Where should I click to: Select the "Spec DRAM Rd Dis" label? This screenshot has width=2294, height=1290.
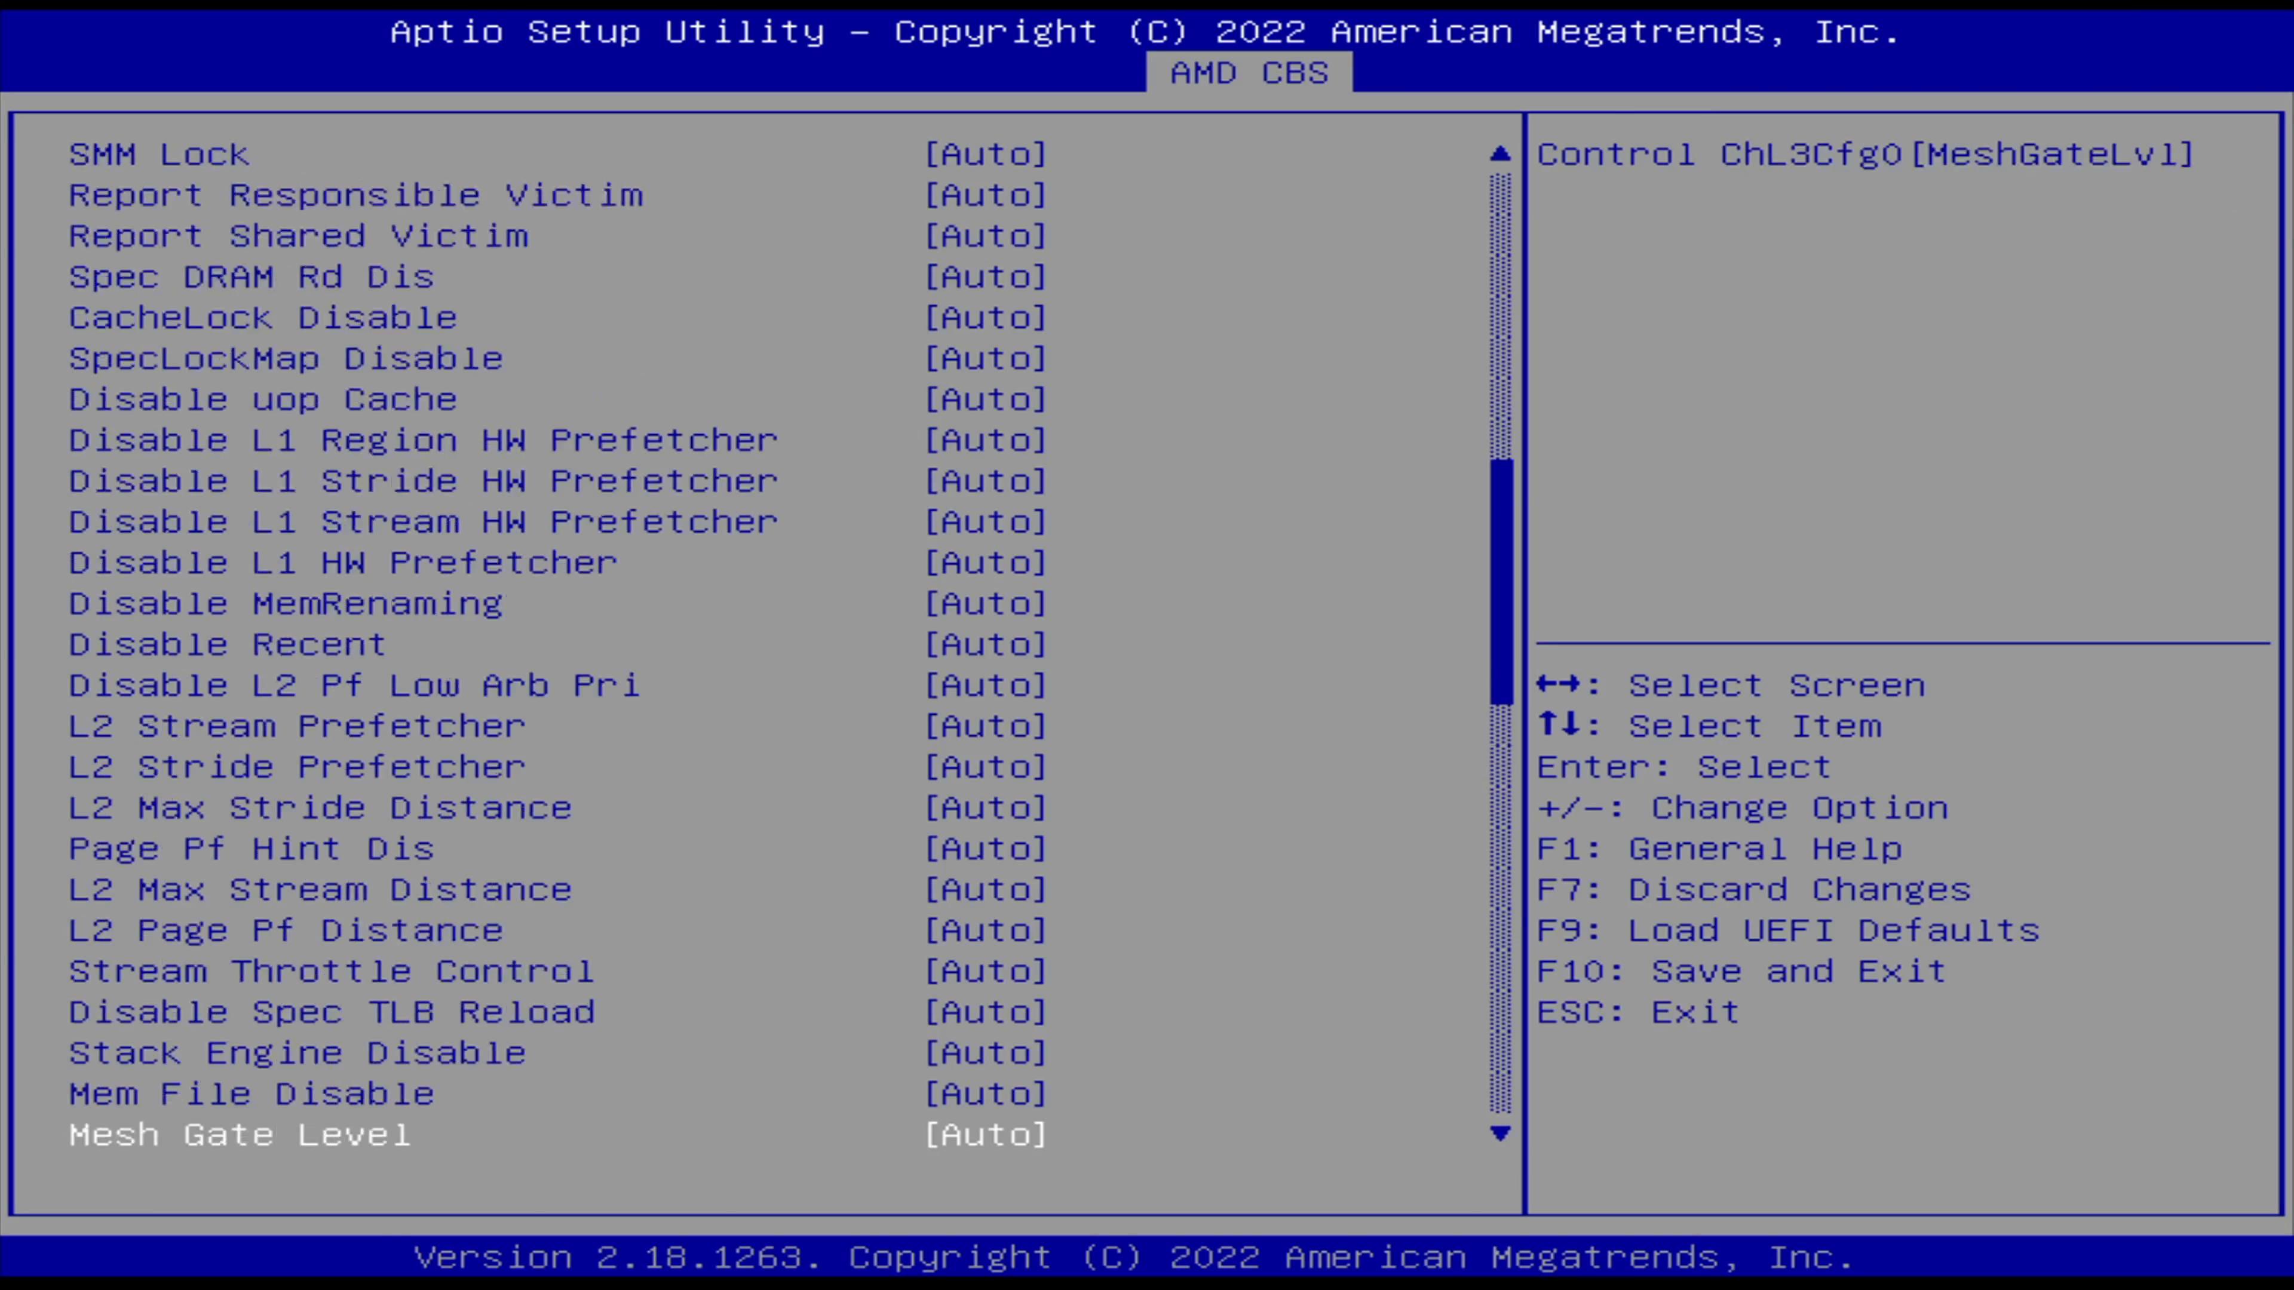click(252, 277)
